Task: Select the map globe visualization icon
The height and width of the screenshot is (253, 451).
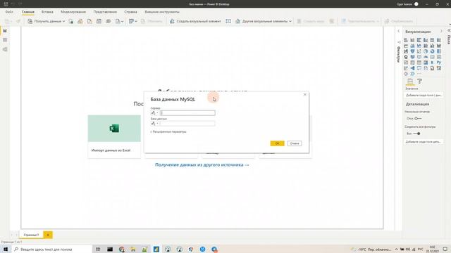Action: coord(406,57)
